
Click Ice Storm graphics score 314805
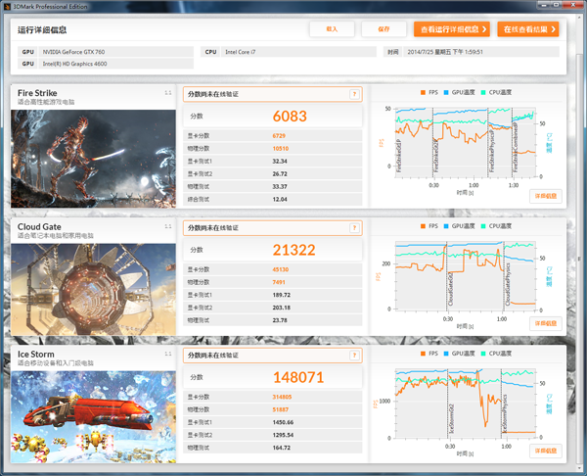[x=282, y=397]
